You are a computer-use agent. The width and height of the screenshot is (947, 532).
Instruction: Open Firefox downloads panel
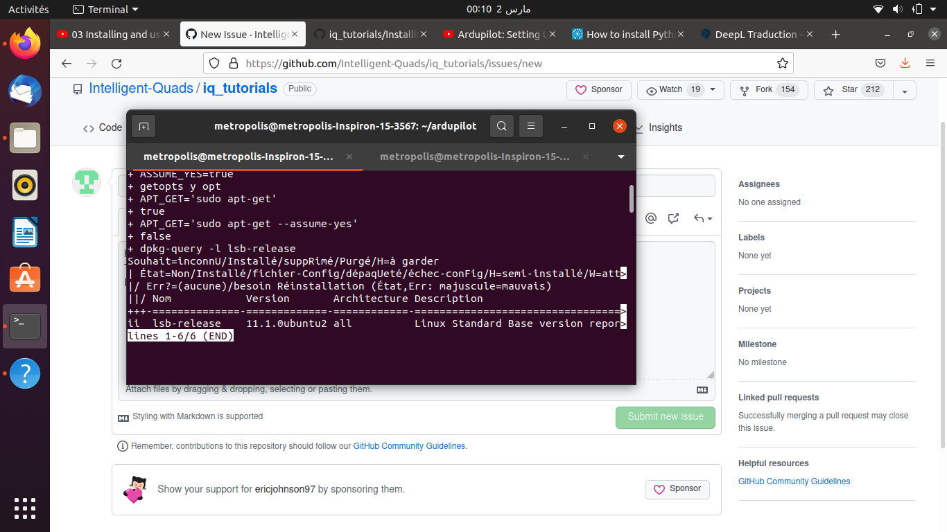coord(905,62)
